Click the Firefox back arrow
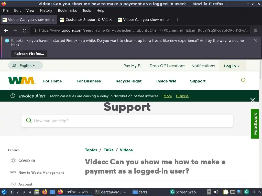The image size is (262, 196). [6, 31]
